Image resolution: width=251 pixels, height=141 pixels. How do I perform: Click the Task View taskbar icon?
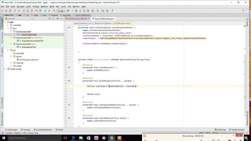point(65,138)
